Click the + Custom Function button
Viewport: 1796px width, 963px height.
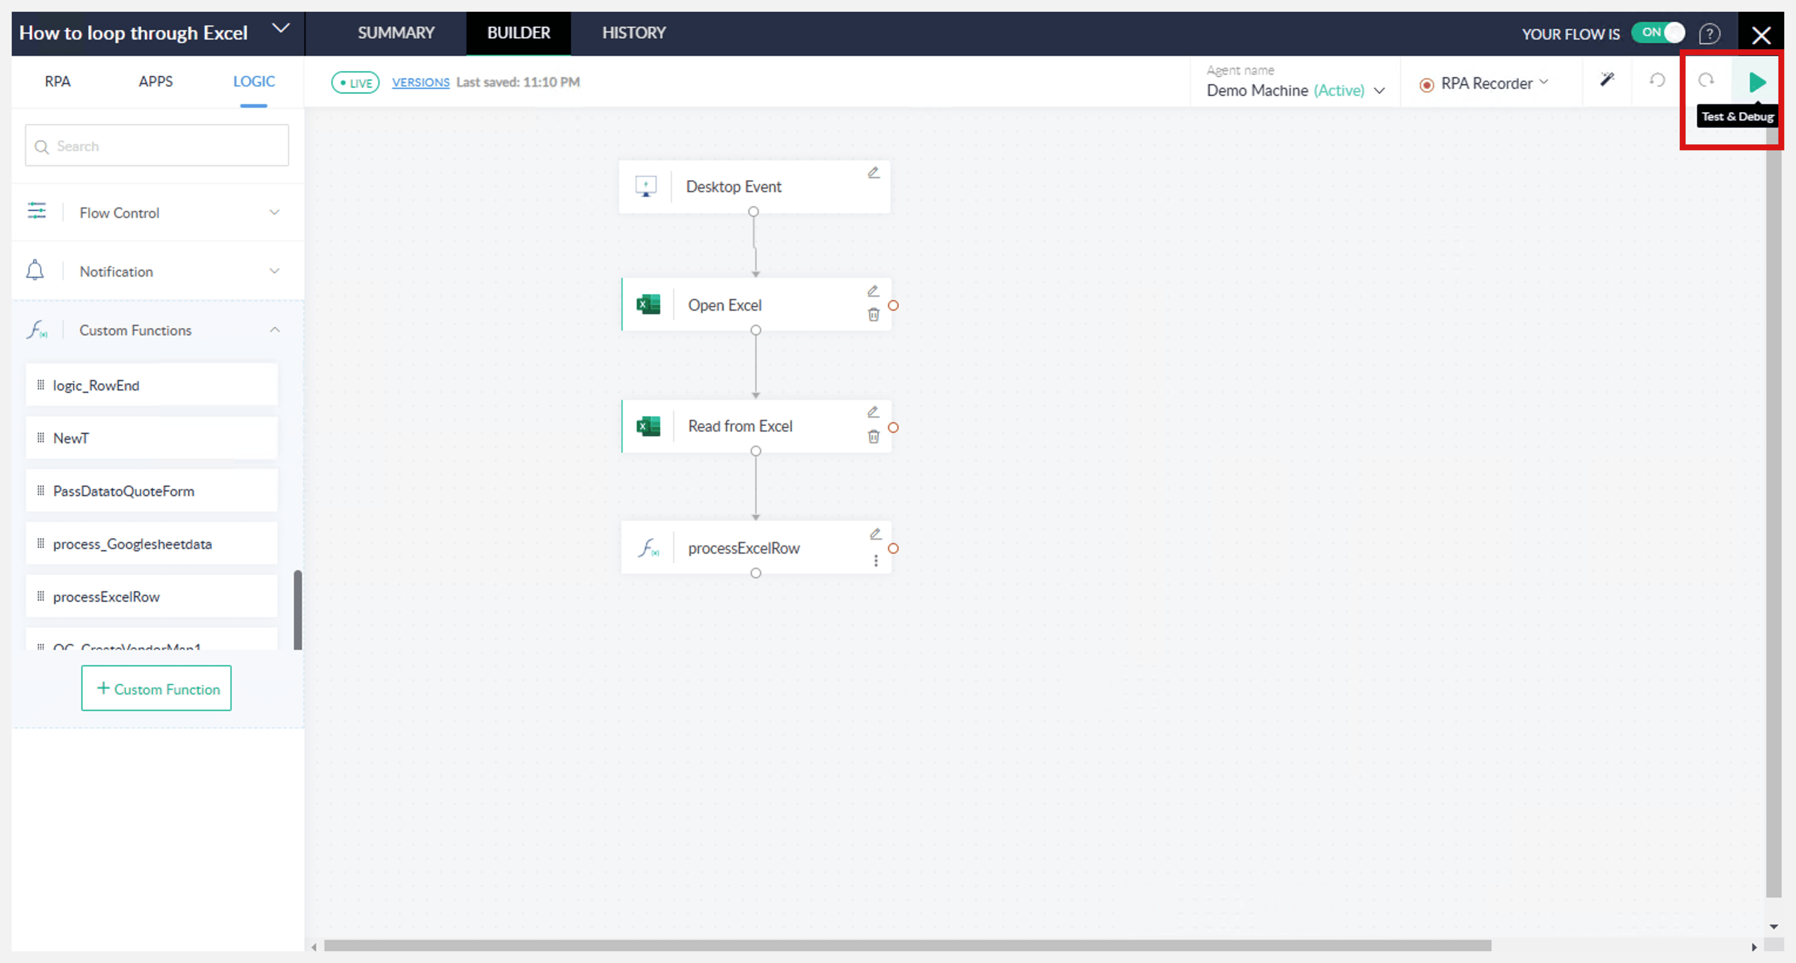click(x=156, y=688)
